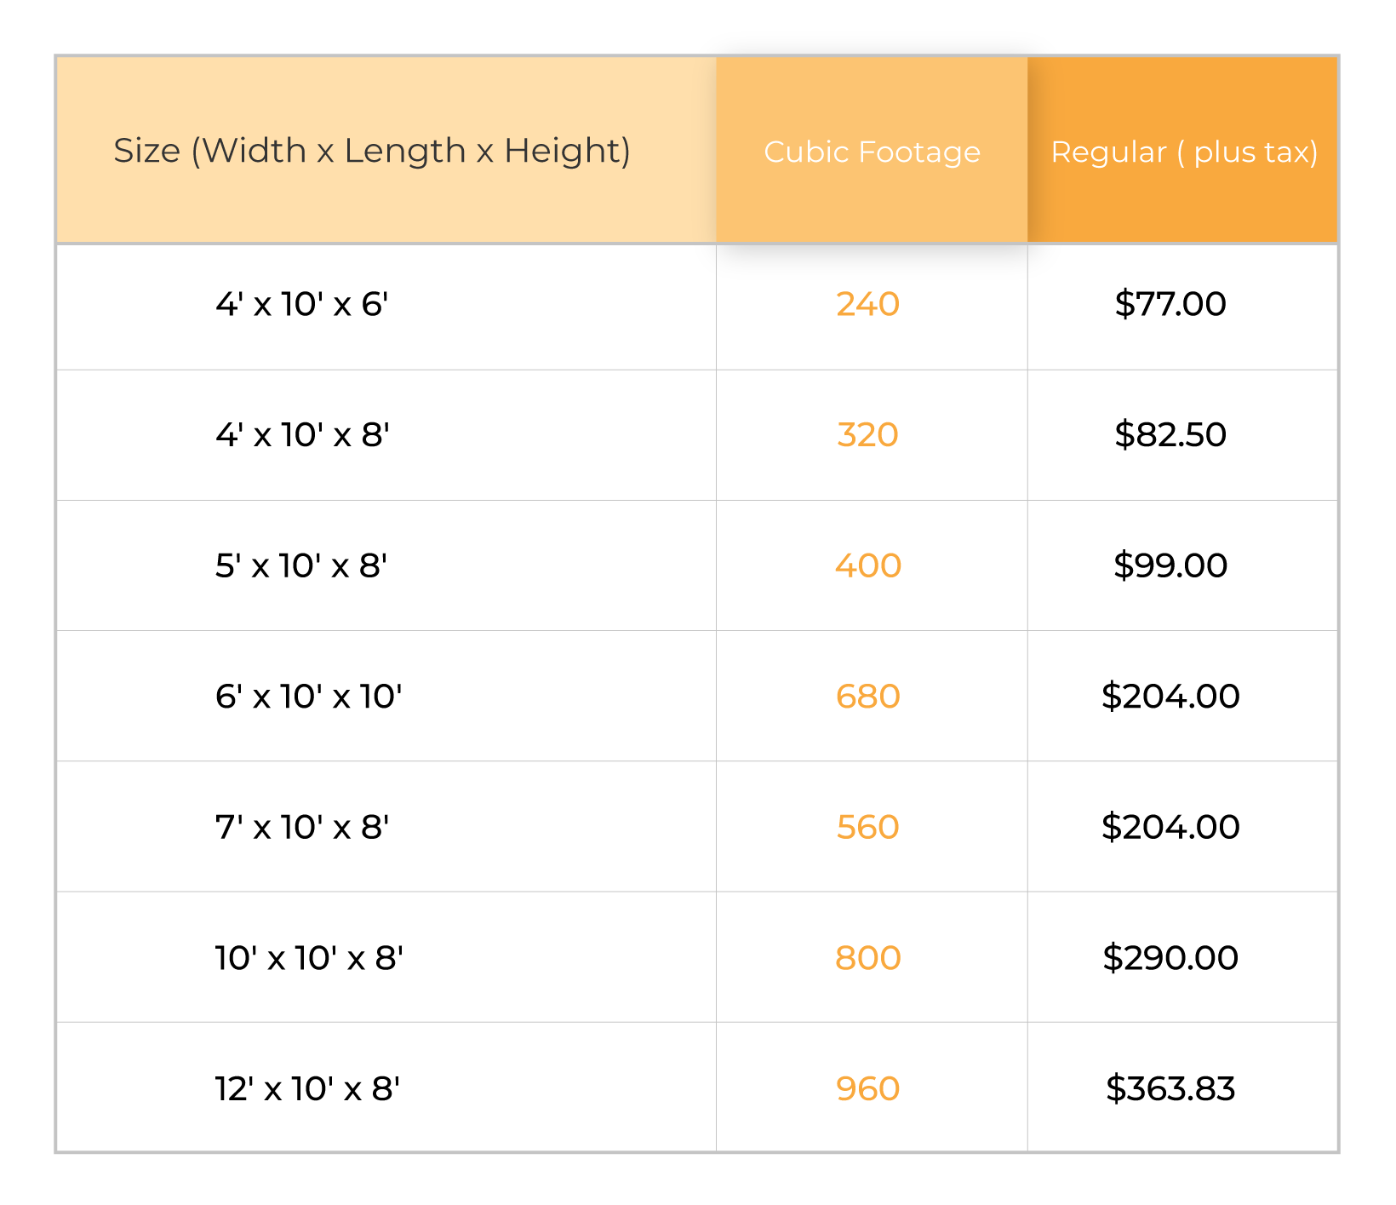Click the 960 cubic footage value
Viewport: 1396px width, 1205px height.
tap(867, 1088)
